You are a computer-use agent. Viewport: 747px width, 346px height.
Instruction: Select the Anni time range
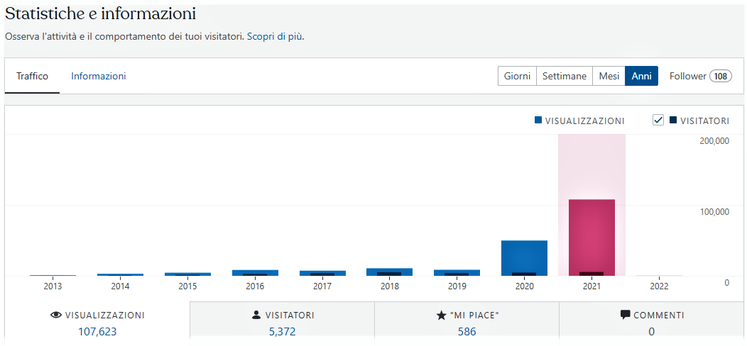click(x=641, y=76)
